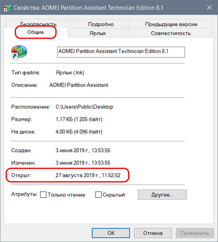Switch to the Безопасность tab
The image size is (218, 242).
point(38,24)
